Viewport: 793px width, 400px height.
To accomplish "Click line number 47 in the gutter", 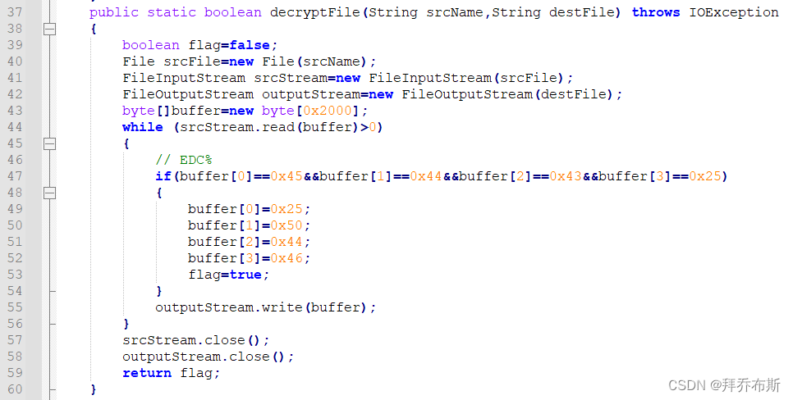I will pyautogui.click(x=15, y=175).
